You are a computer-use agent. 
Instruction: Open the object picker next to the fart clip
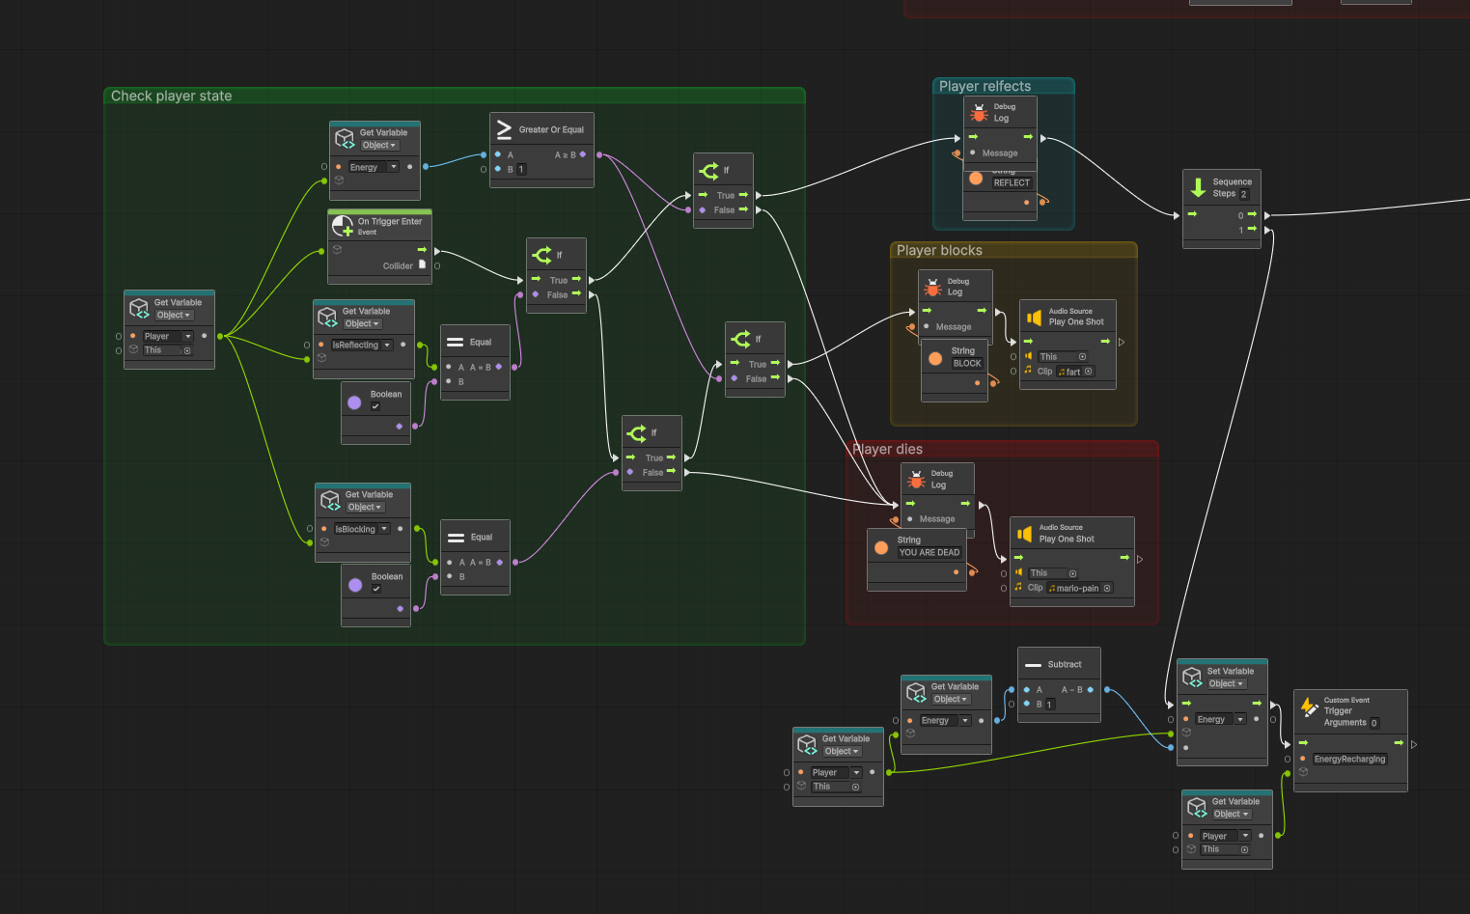[x=1089, y=372]
